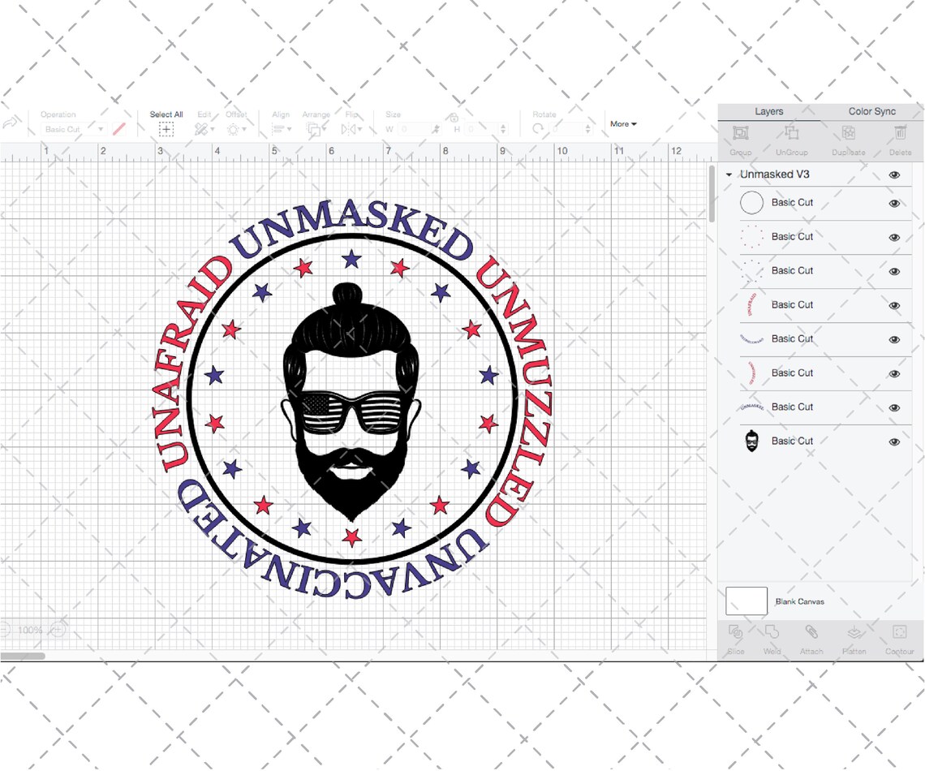
Task: Select the circle outline layer thumbnail
Action: (751, 203)
